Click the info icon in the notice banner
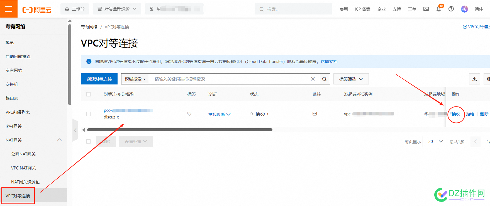Screen dimensions: 490x206 pos(89,61)
